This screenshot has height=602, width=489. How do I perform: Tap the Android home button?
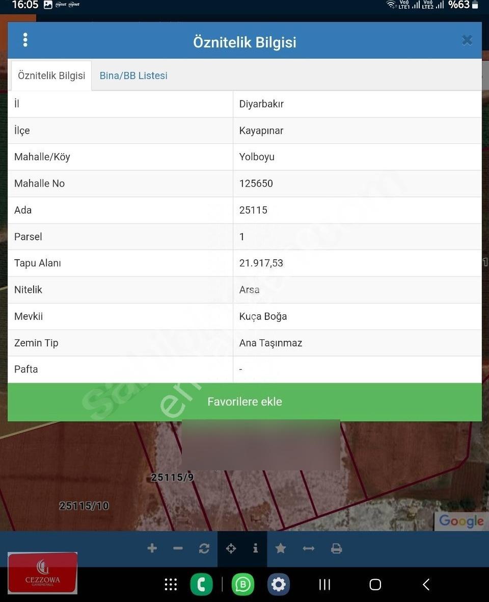click(x=375, y=585)
